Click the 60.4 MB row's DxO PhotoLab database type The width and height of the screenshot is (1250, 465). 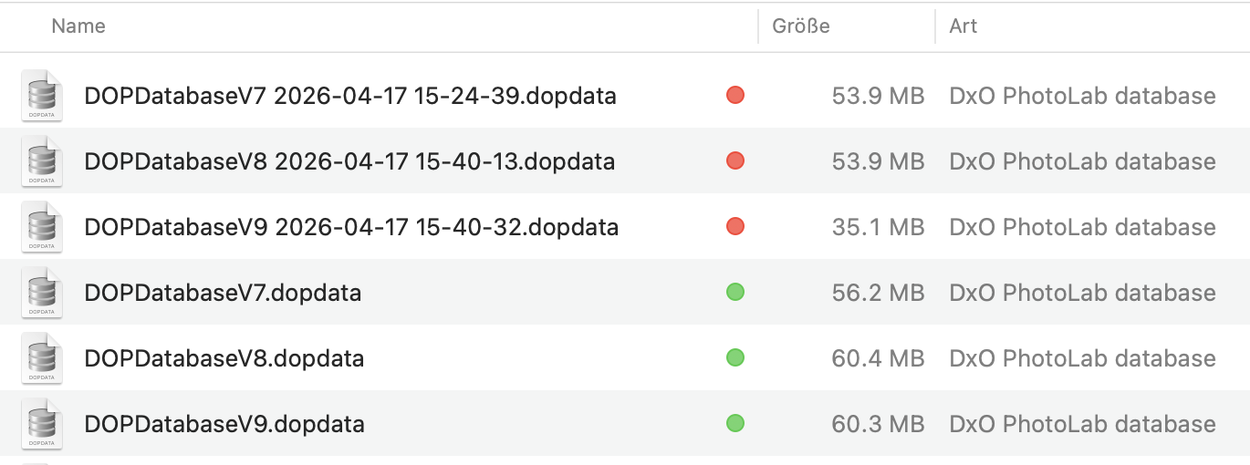click(1082, 358)
